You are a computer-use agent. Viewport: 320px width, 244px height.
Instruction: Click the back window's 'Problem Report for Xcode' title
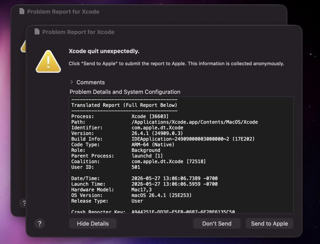(63, 12)
